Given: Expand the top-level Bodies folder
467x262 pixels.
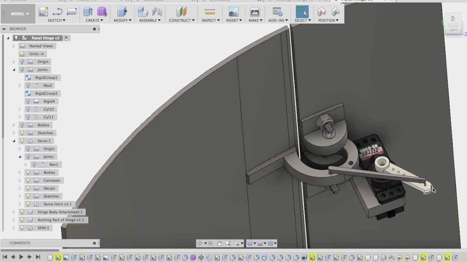Looking at the screenshot, I should (x=14, y=125).
